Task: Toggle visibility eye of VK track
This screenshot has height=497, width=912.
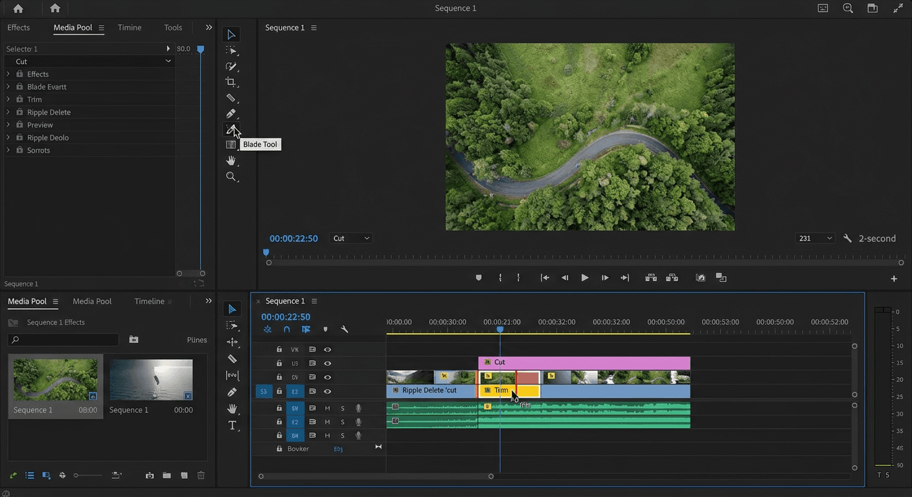Action: coord(328,349)
